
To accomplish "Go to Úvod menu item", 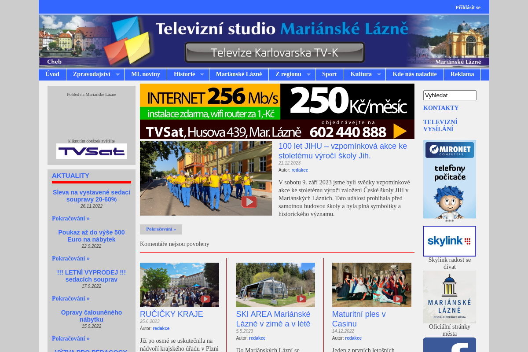I will pos(52,74).
